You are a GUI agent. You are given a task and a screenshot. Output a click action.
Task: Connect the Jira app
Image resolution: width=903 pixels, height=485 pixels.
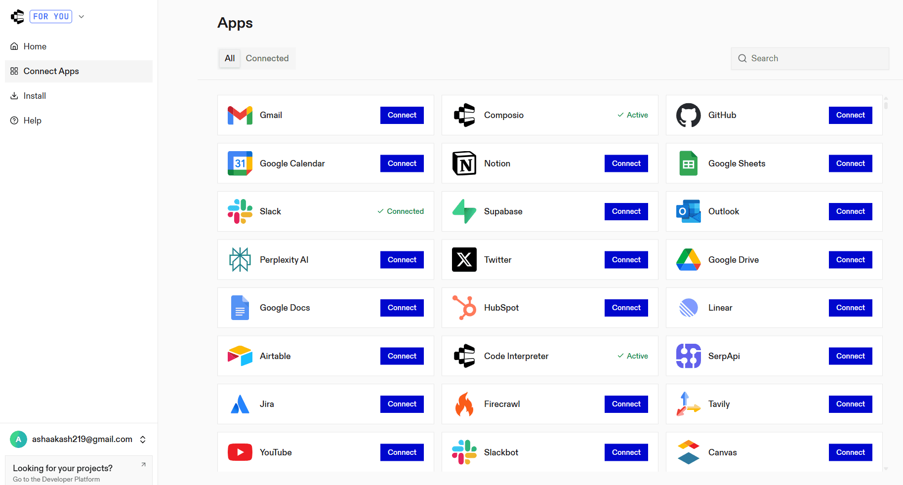tap(402, 404)
